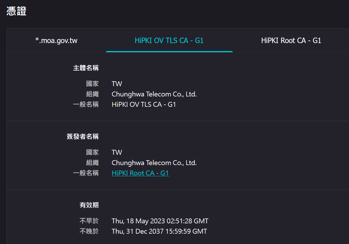Click the 組織 label under 主體名稱
This screenshot has width=349, height=244.
click(92, 94)
